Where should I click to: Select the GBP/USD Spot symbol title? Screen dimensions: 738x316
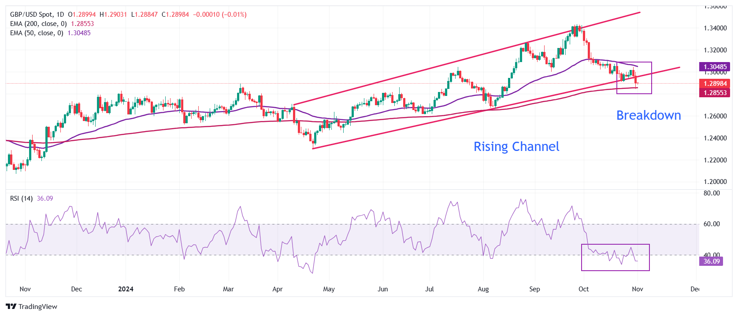click(37, 15)
